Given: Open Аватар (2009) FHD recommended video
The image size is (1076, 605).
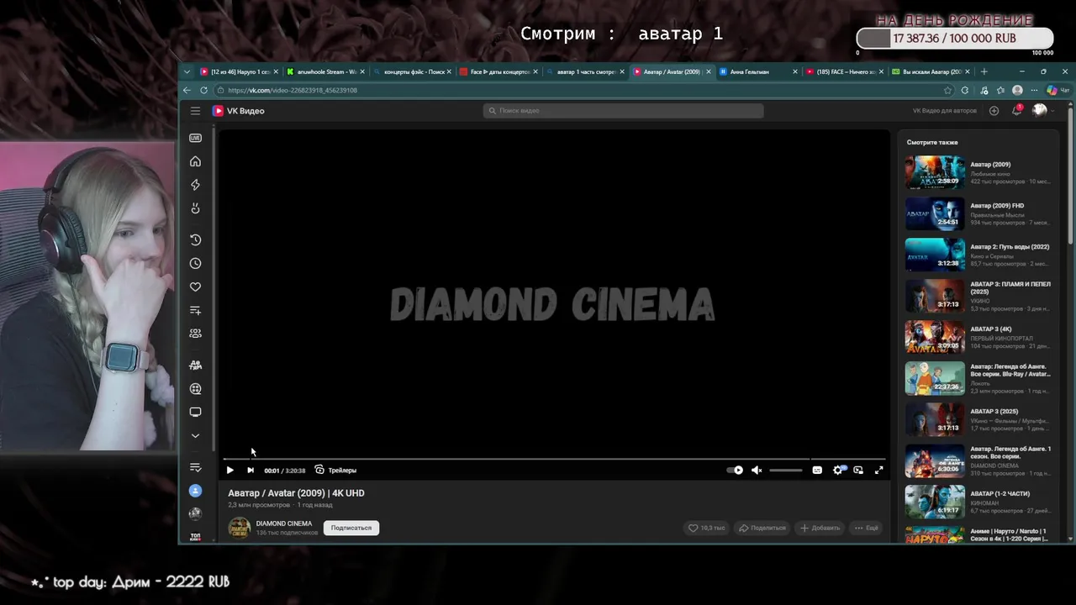Looking at the screenshot, I should tap(978, 213).
